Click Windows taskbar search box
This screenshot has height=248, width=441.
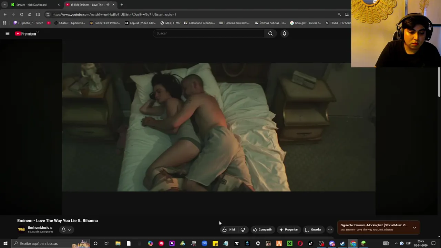pyautogui.click(x=51, y=244)
